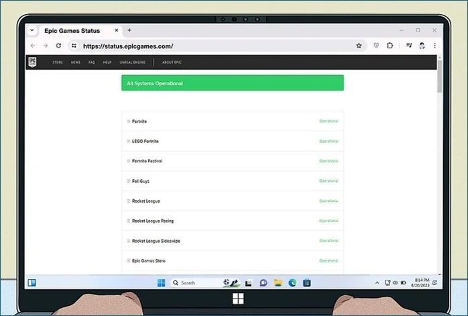Select the Epic Games Status tab

click(x=72, y=30)
